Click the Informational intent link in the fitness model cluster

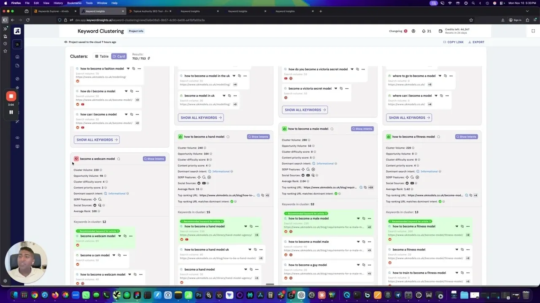(429, 172)
